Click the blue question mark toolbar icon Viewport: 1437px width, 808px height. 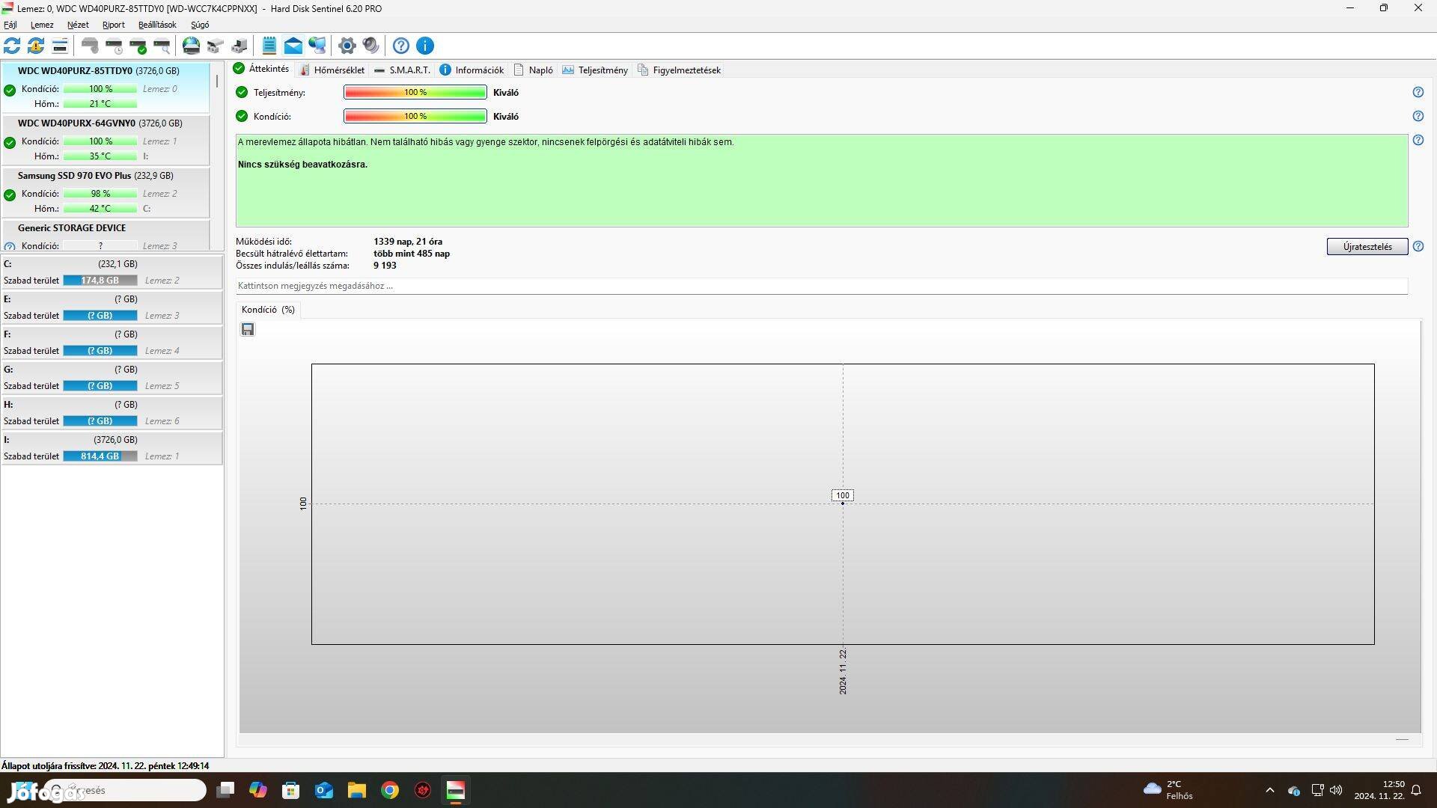401,46
